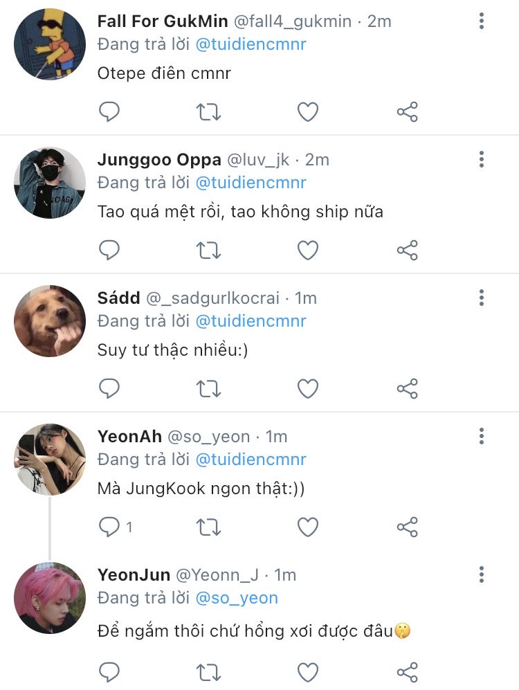
Task: Like YeonJun's reply tweet
Action: pos(307,671)
